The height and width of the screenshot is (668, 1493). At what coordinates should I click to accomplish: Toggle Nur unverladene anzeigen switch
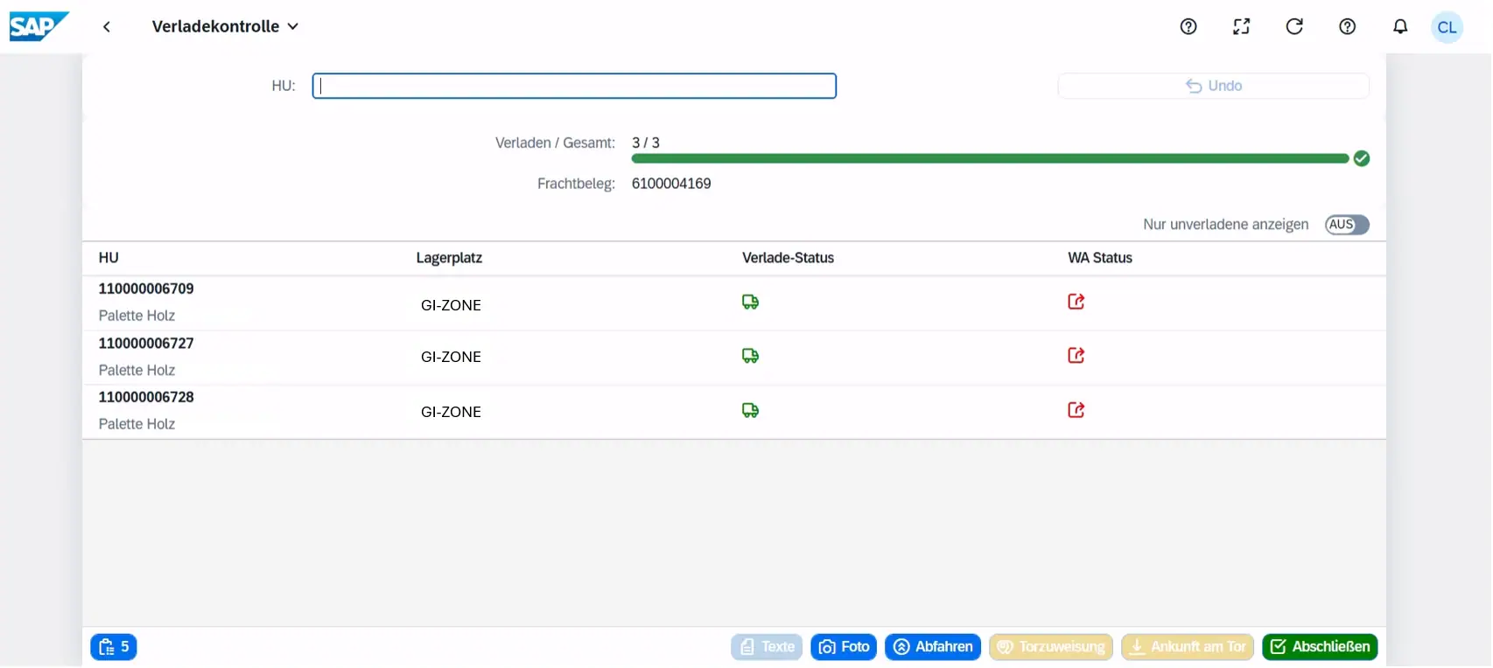1347,225
